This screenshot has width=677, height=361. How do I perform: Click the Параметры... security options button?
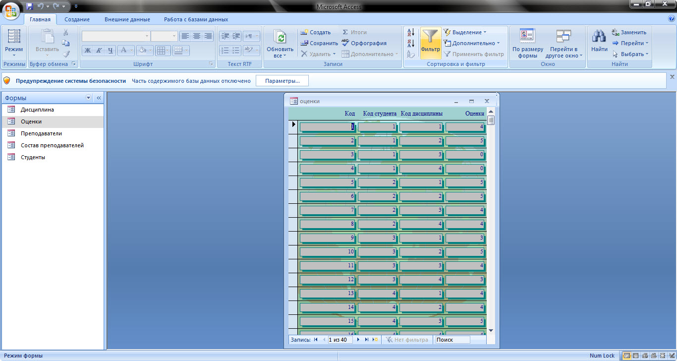pyautogui.click(x=282, y=81)
